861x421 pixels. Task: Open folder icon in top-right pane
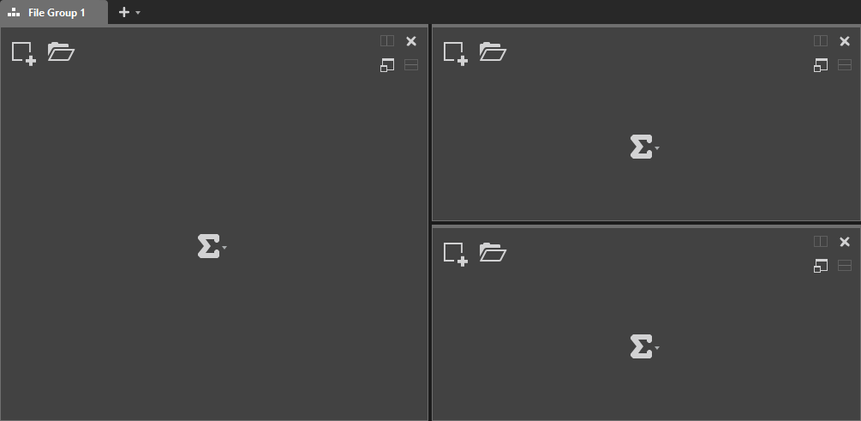(x=493, y=51)
